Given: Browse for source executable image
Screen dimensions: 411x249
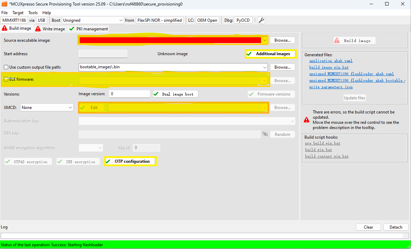Looking at the screenshot, I should tap(282, 40).
